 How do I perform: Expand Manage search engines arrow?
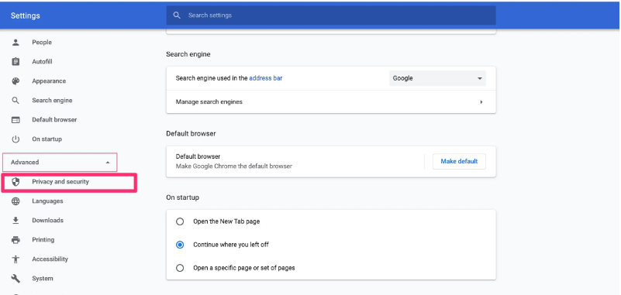click(481, 102)
